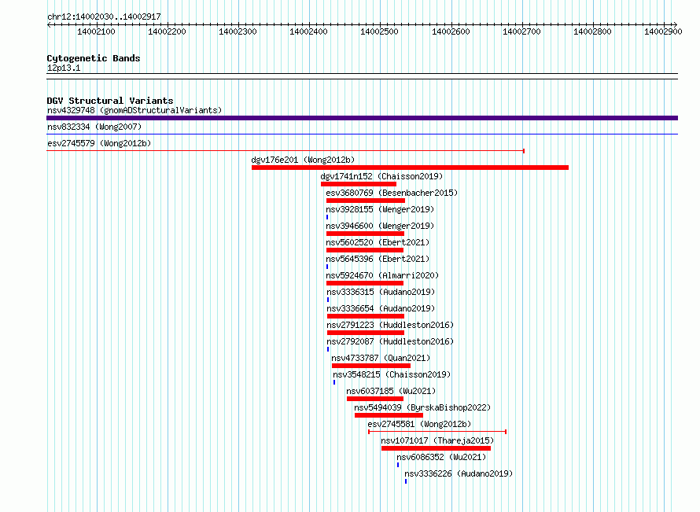
Task: Click ruler position 14002500
Action: coord(379,31)
